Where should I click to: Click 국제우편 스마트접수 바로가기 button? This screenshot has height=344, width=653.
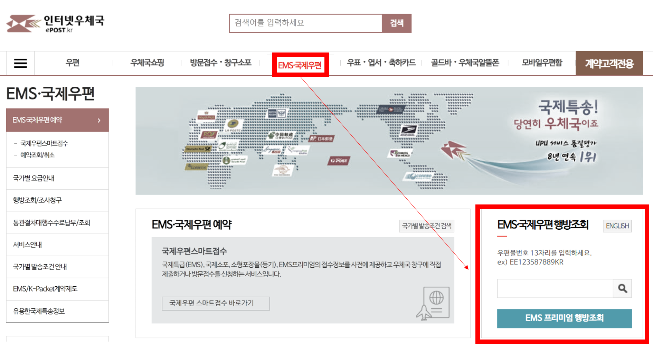[216, 303]
